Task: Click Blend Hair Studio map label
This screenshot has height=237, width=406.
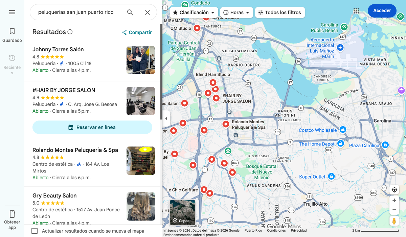Action: pyautogui.click(x=213, y=74)
